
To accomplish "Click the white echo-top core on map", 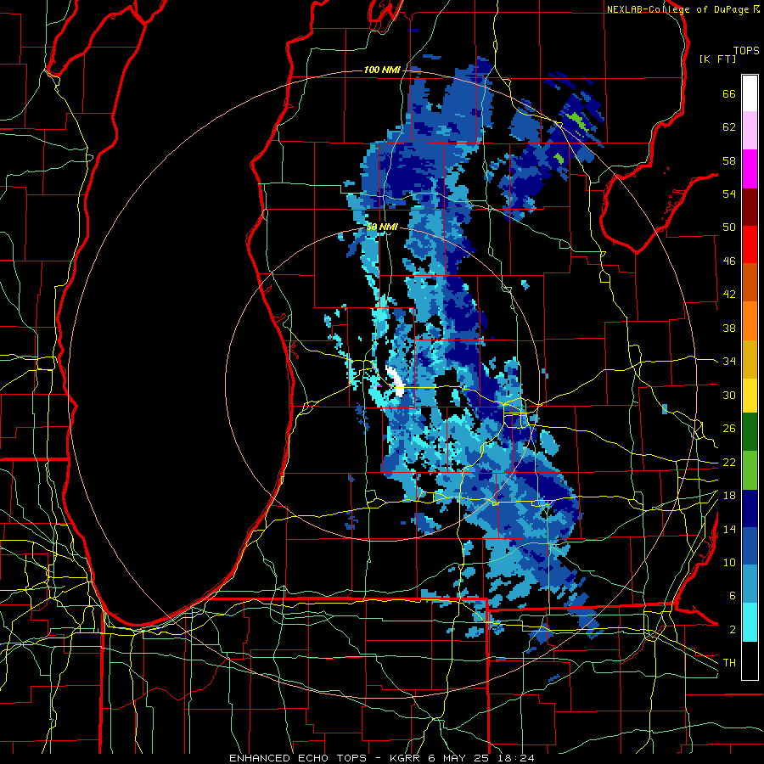I will 395,380.
